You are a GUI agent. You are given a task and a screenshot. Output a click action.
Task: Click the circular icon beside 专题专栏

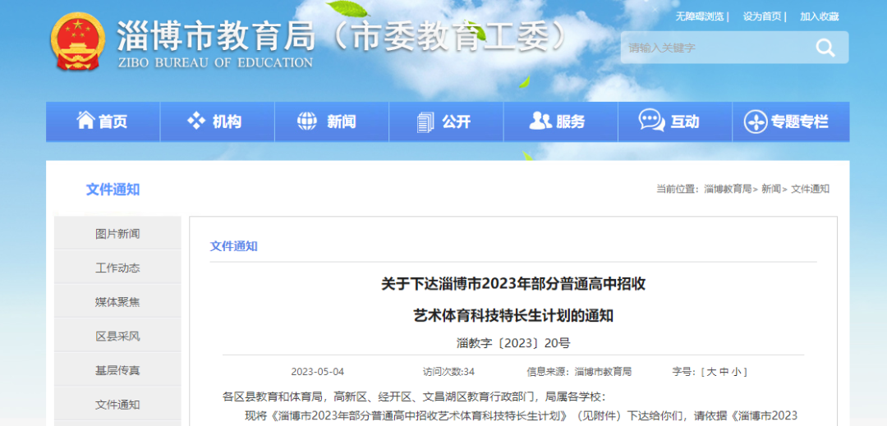click(755, 122)
